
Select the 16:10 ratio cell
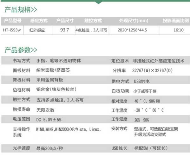pyautogui.click(x=179, y=30)
